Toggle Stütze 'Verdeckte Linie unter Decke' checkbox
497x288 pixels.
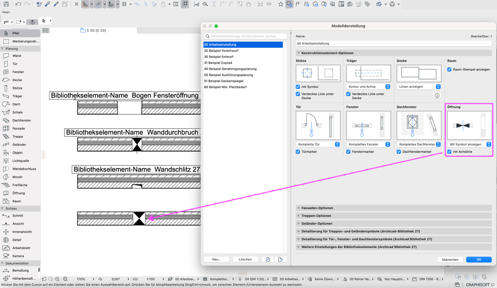[x=298, y=94]
